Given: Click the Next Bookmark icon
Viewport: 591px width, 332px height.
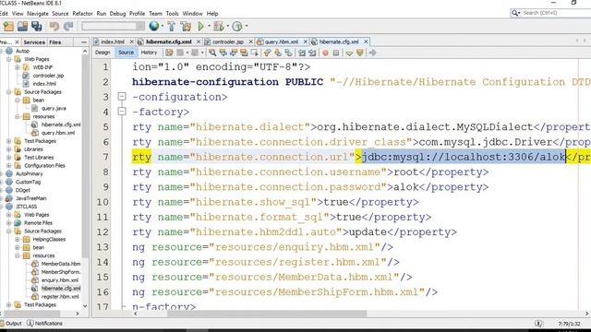Looking at the screenshot, I should pyautogui.click(x=278, y=53).
